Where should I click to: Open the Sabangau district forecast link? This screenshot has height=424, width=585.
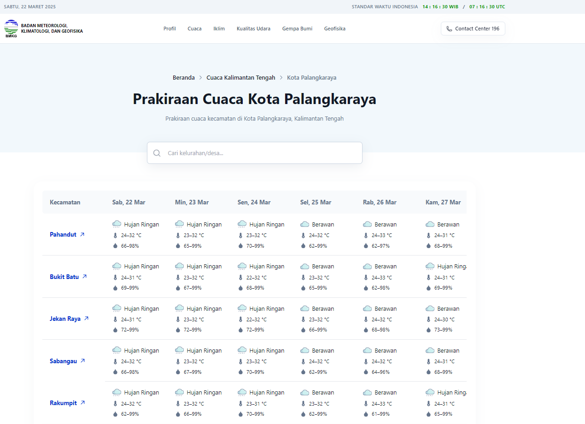[x=63, y=361]
